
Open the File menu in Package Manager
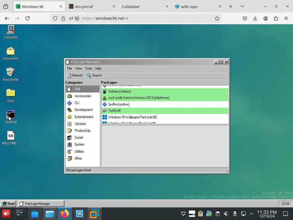70,68
